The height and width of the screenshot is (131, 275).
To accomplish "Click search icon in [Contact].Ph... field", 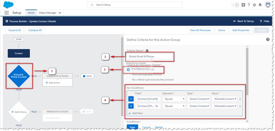I will click(x=157, y=106).
